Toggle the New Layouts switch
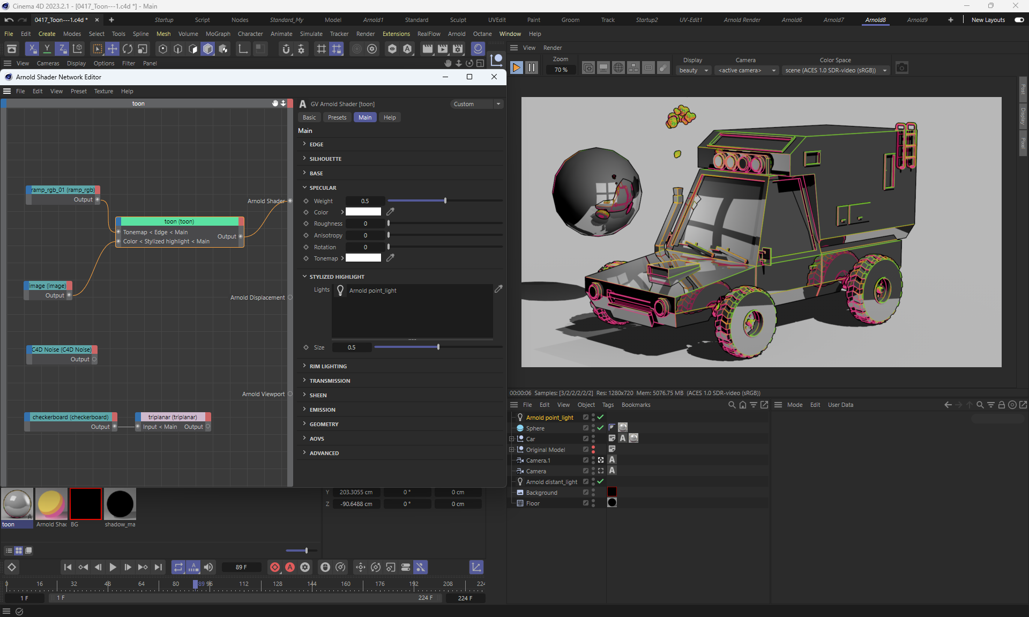 point(1019,20)
